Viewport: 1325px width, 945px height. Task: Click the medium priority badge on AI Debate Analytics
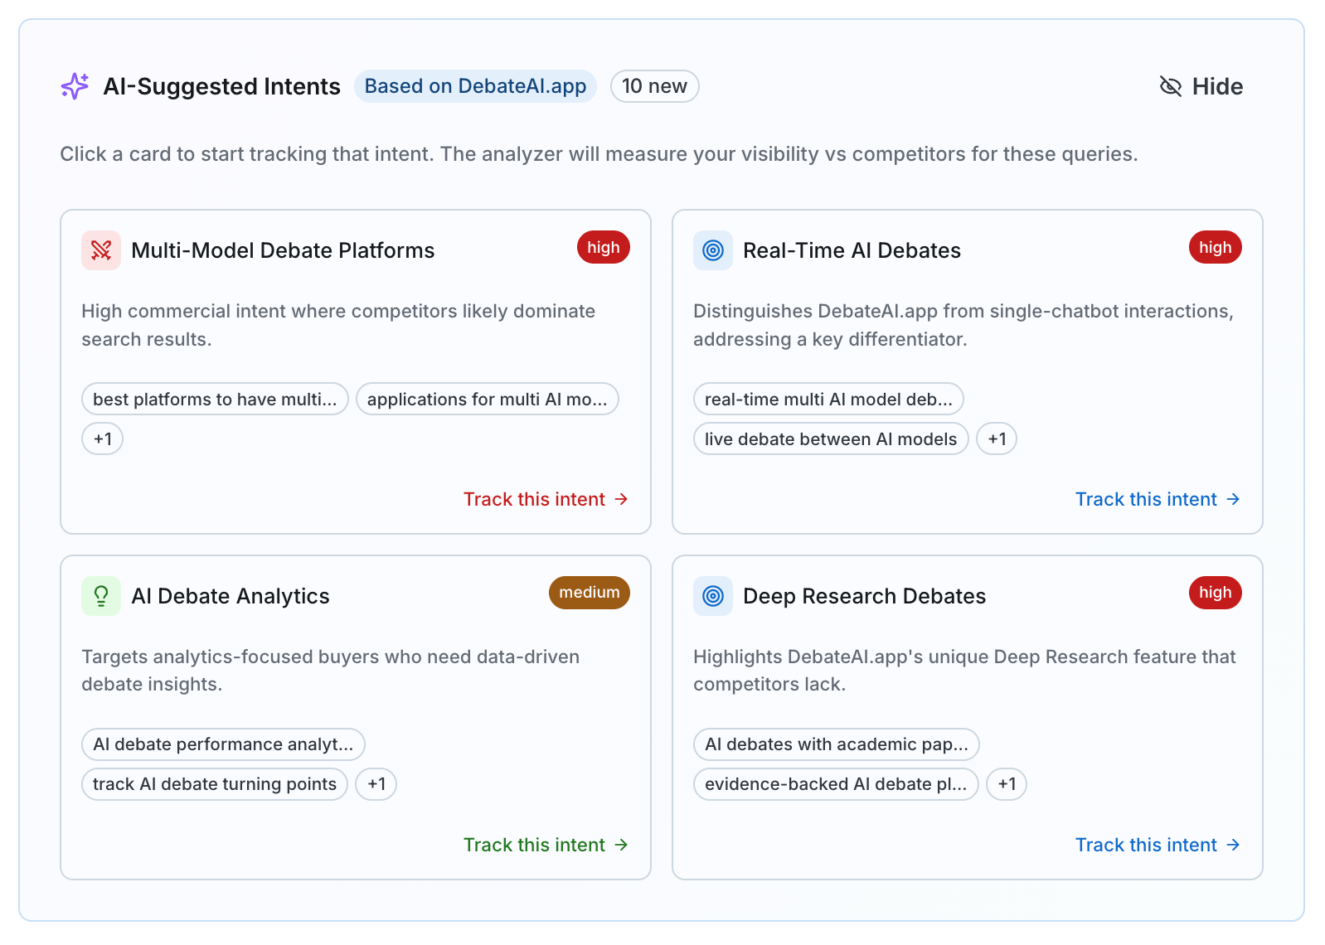pyautogui.click(x=589, y=593)
